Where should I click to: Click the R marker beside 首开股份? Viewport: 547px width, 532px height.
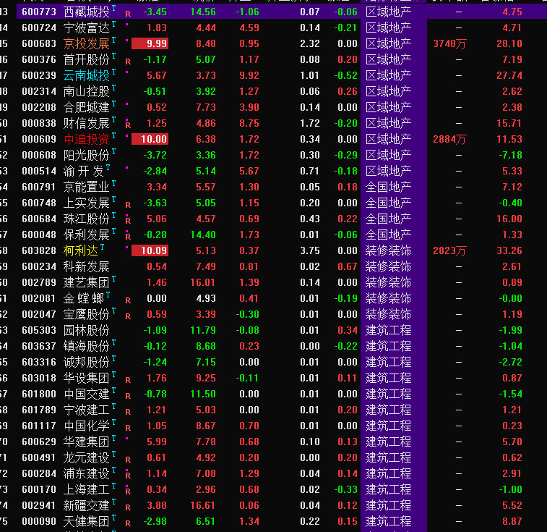pos(128,62)
